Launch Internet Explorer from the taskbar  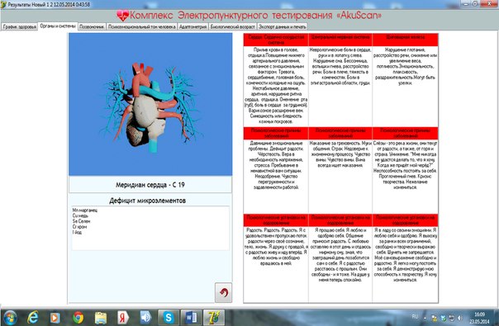point(33,318)
